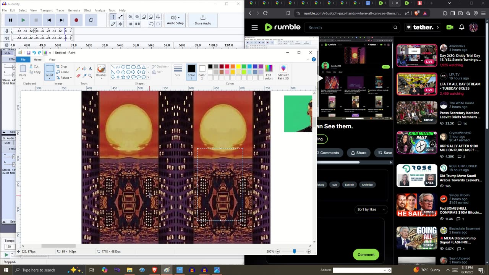
Task: Pick the Fill with color bucket tool
Action: (x=84, y=69)
